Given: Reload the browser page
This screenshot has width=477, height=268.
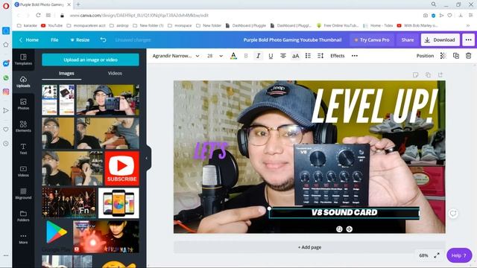Looking at the screenshot, I should [x=38, y=15].
